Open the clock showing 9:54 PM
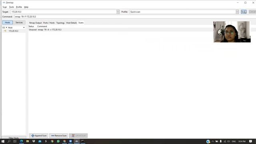This screenshot has height=144, width=256. 242,141
